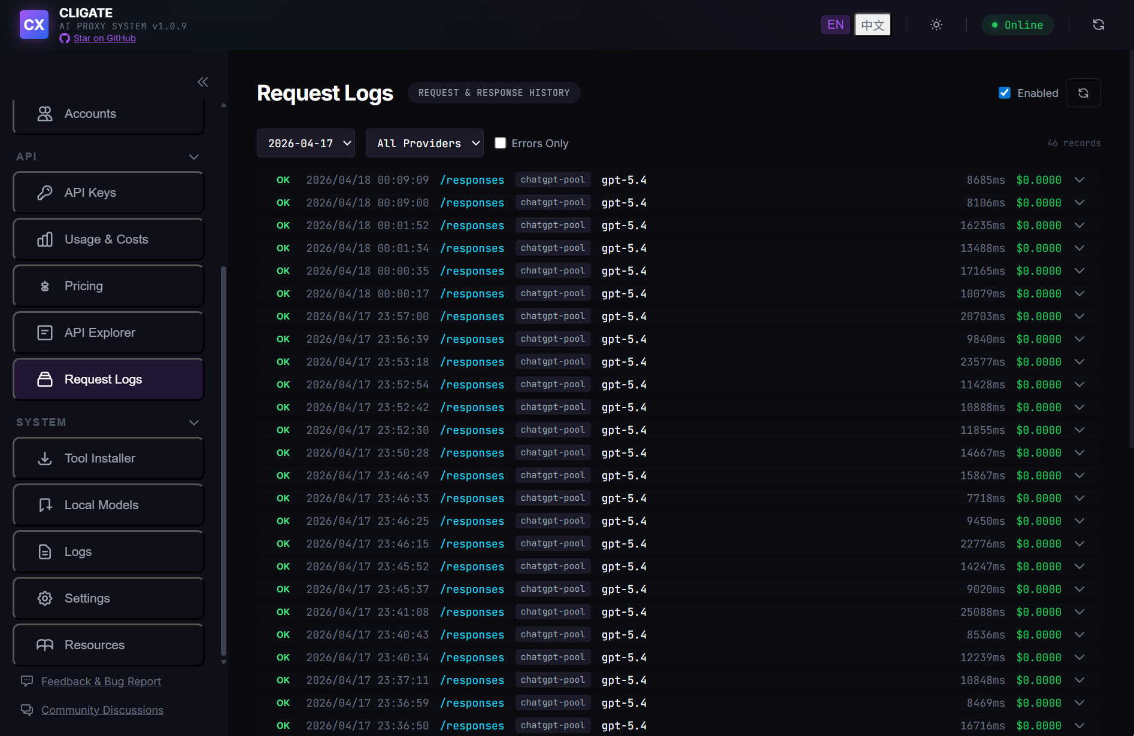Image resolution: width=1134 pixels, height=736 pixels.
Task: Click the API Keys key icon
Action: click(45, 193)
